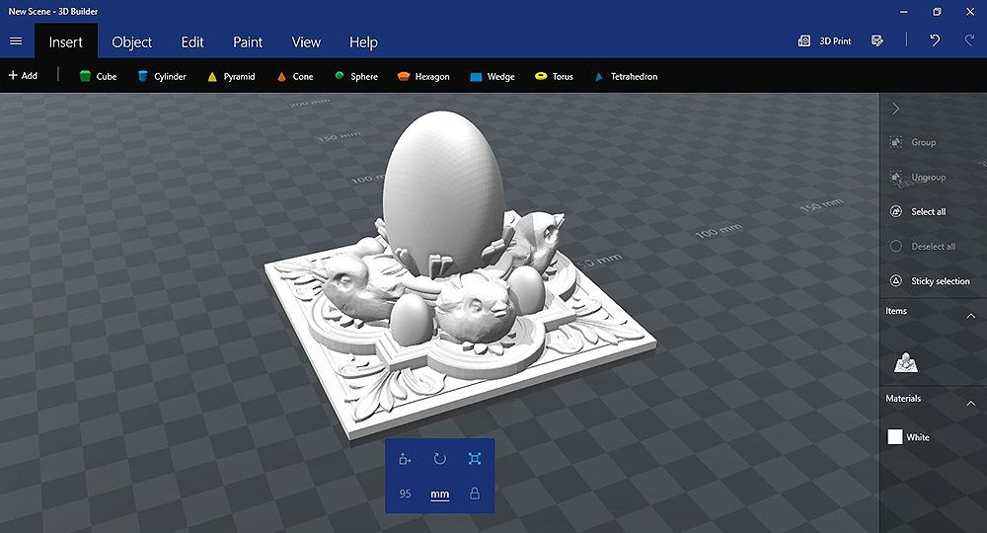Collapse the Items section

970,316
